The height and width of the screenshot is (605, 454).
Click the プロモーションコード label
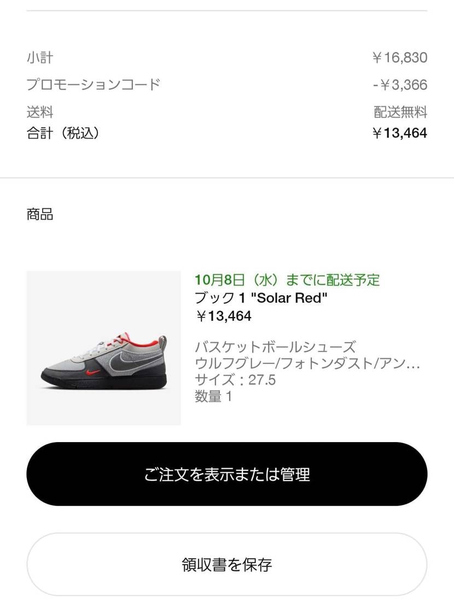pos(94,85)
